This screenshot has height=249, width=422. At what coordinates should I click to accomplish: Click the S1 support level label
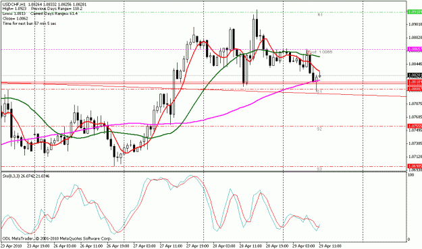pos(319,92)
